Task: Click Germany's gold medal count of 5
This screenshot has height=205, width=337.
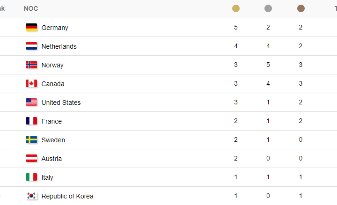Action: coord(236,27)
